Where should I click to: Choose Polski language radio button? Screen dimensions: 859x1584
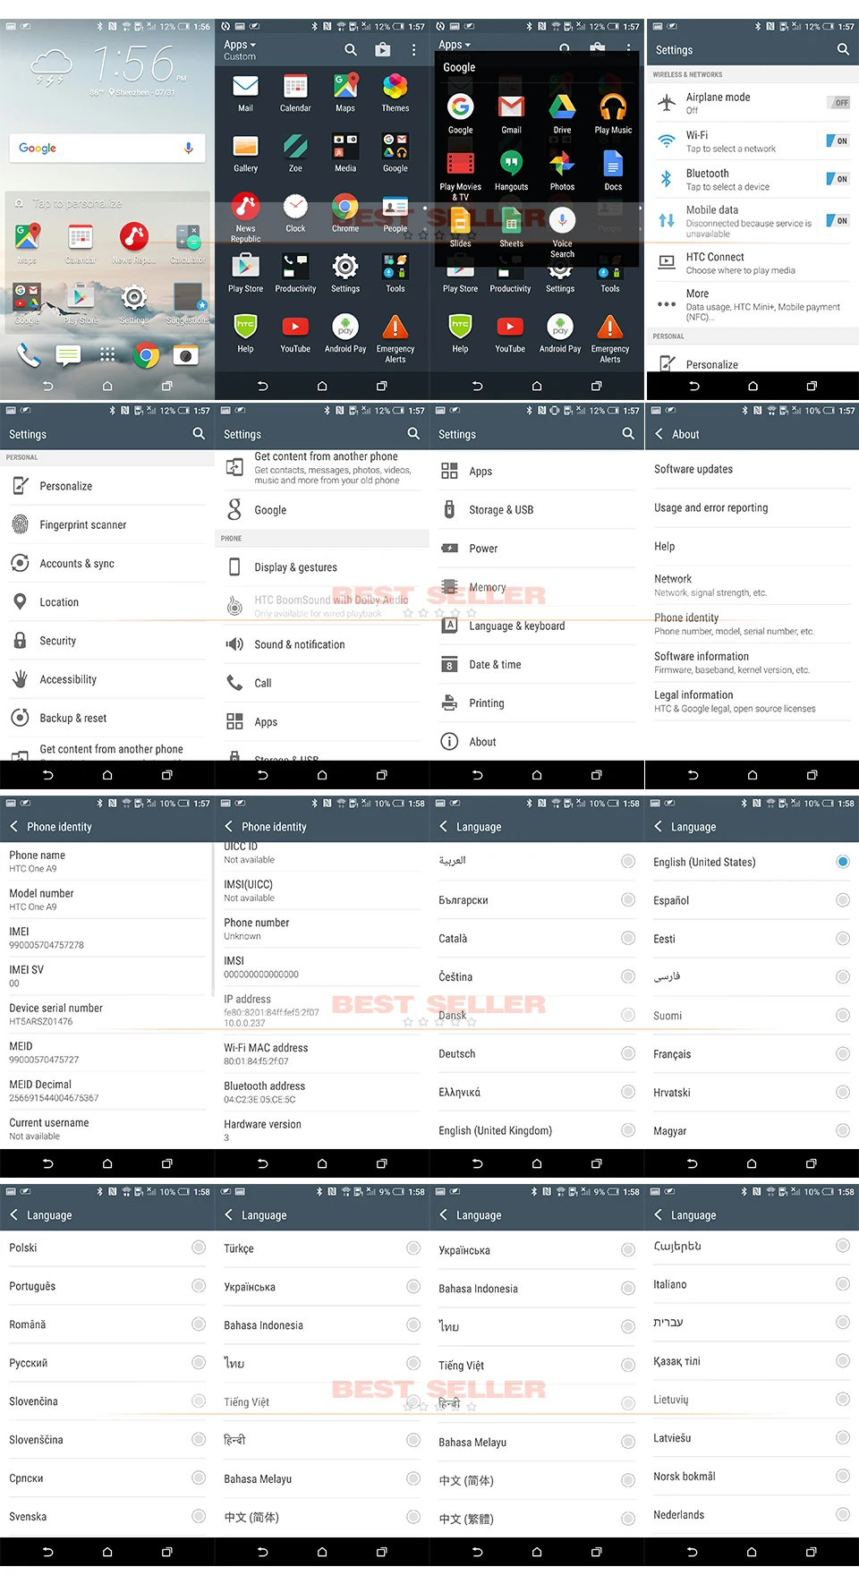(199, 1247)
